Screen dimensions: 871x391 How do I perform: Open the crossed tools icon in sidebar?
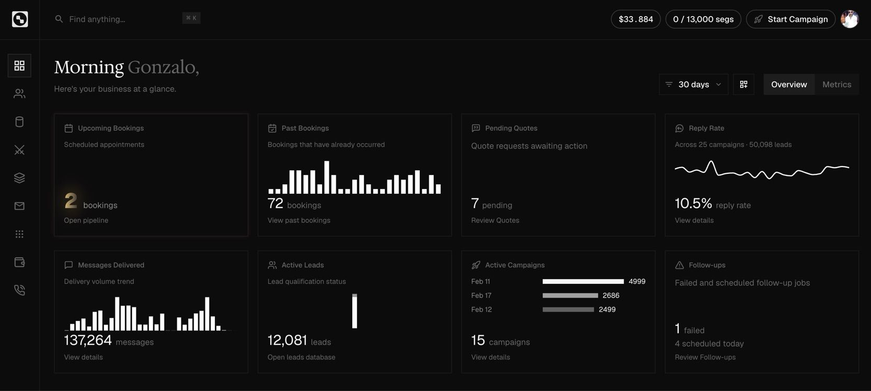[x=19, y=150]
